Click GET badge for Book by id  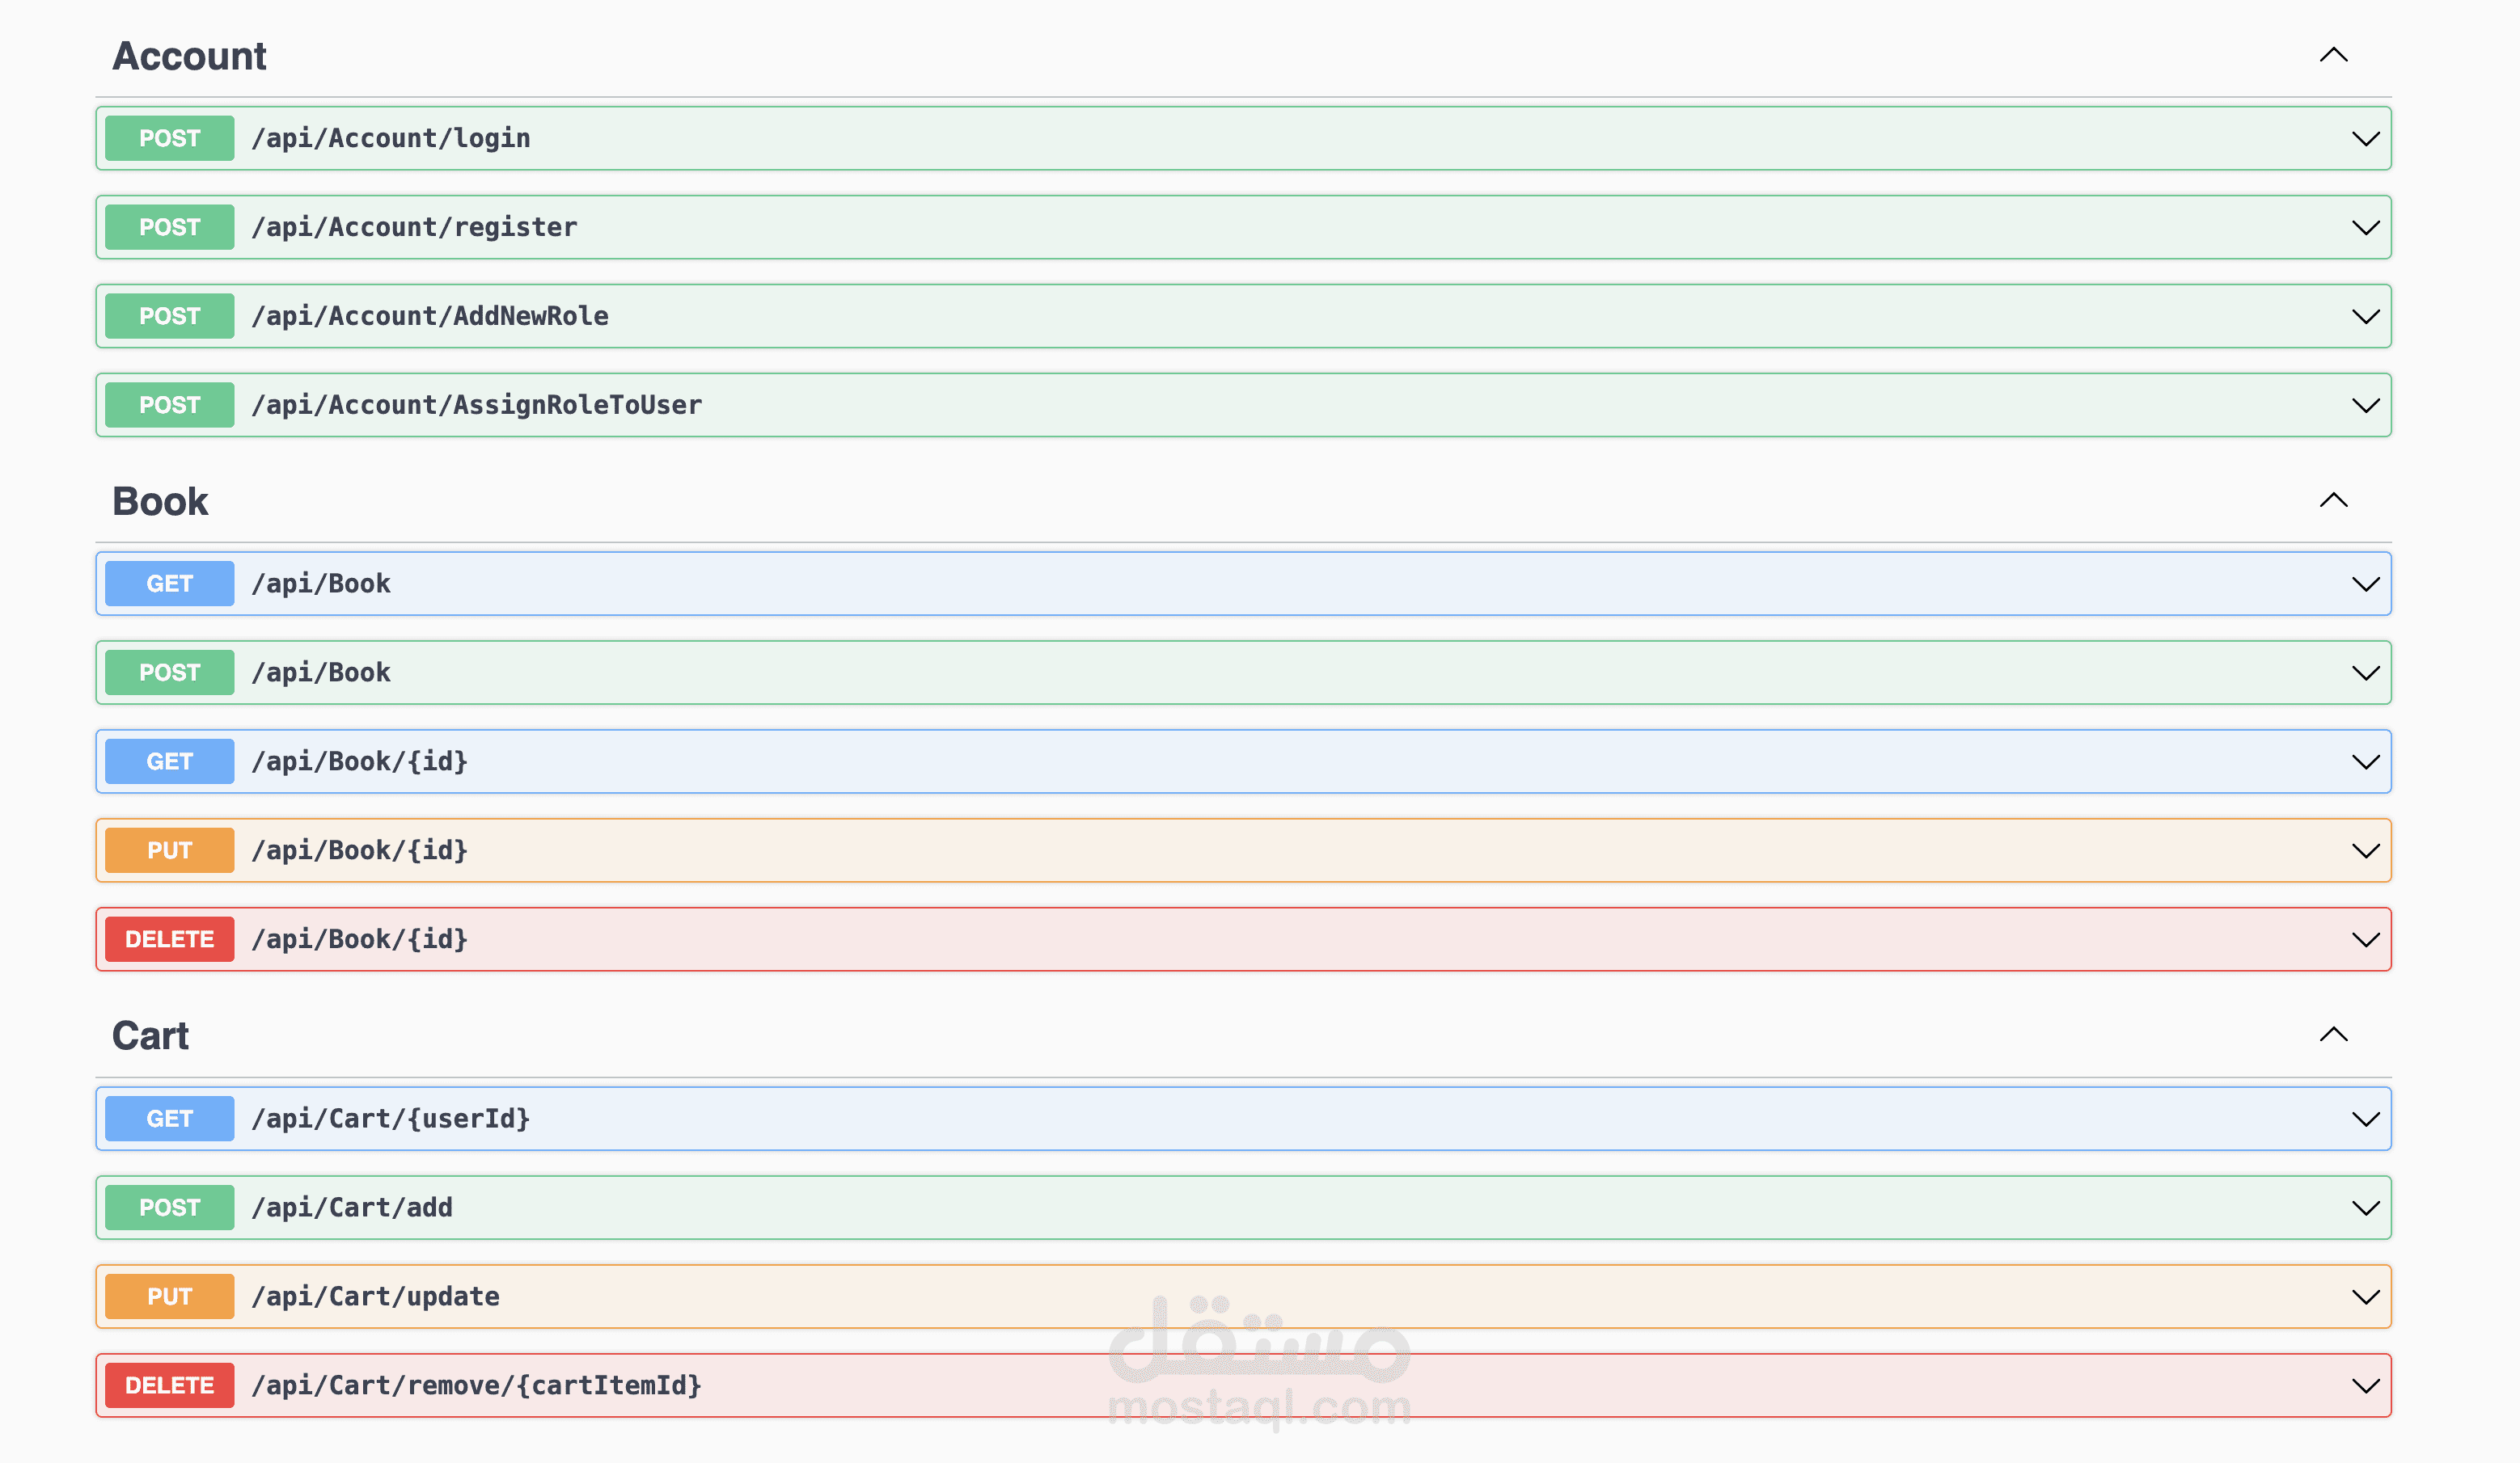(169, 761)
